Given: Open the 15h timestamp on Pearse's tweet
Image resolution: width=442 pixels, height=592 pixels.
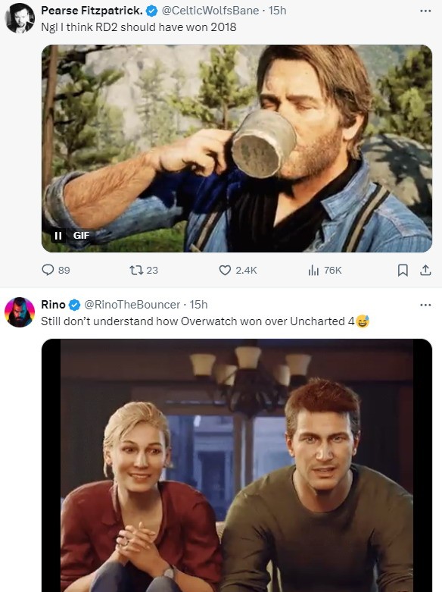Looking at the screenshot, I should click(x=277, y=11).
